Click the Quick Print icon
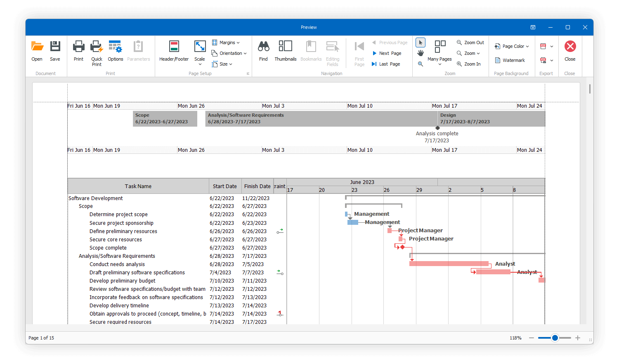The image size is (619, 363). (x=96, y=51)
